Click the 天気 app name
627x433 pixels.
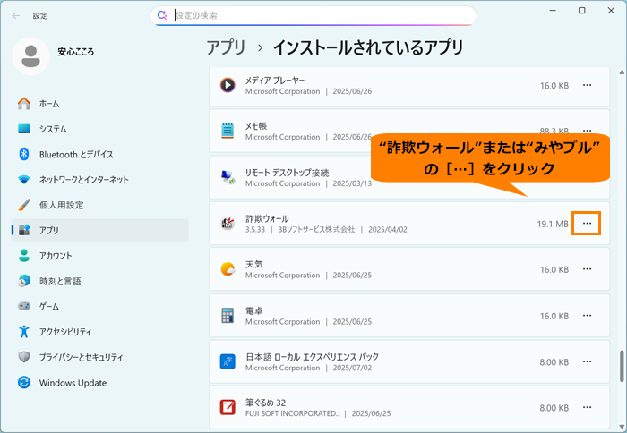tap(254, 265)
